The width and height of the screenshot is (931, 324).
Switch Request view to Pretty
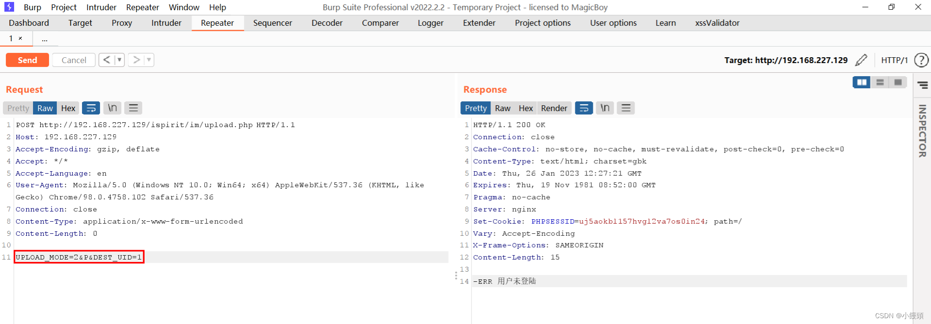click(18, 108)
